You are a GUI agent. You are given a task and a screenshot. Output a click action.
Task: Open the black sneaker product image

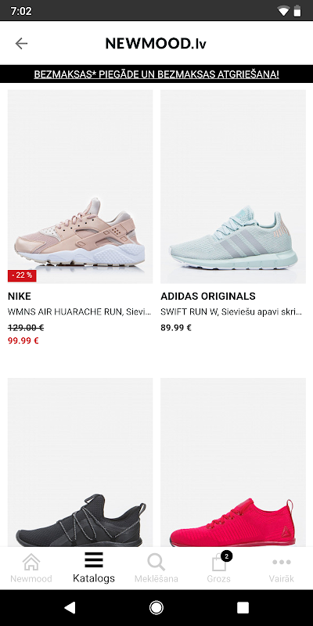[81, 462]
